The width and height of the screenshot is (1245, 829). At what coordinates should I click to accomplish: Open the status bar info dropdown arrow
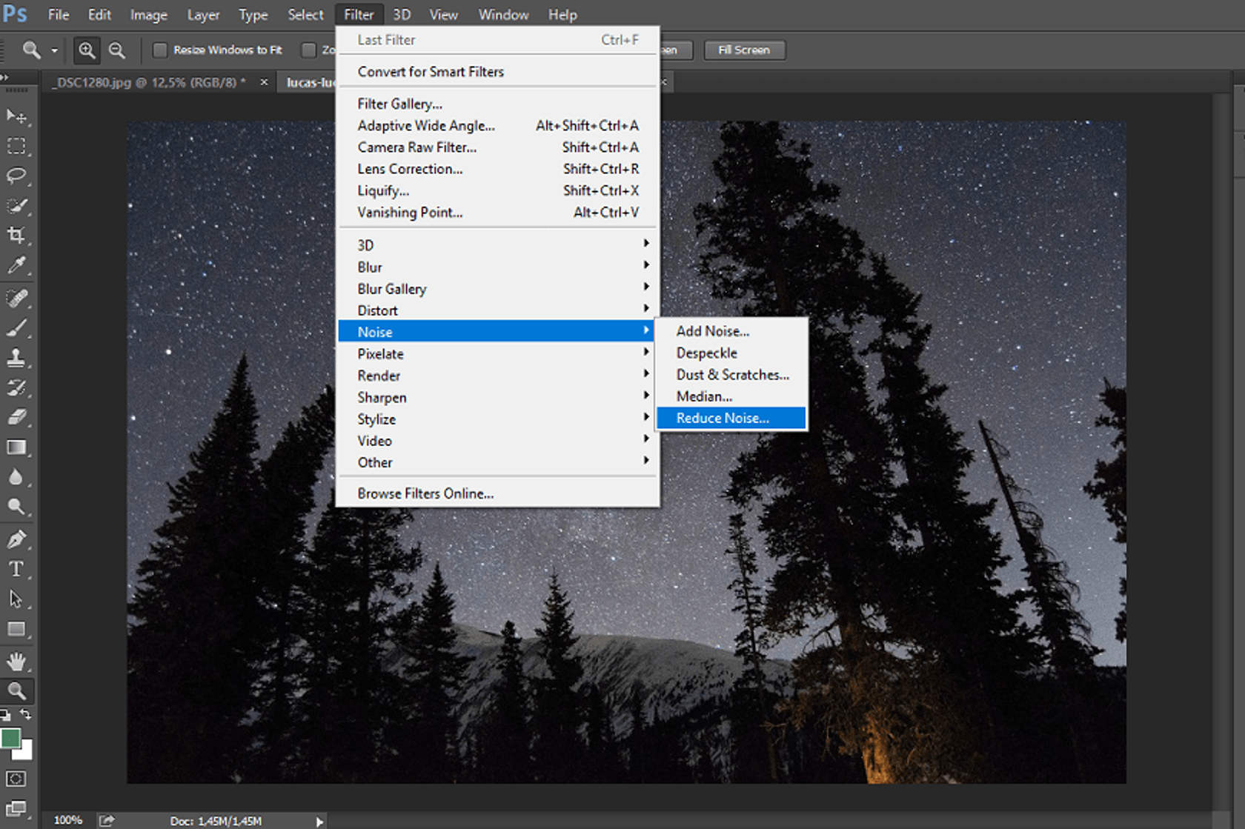[x=319, y=821]
